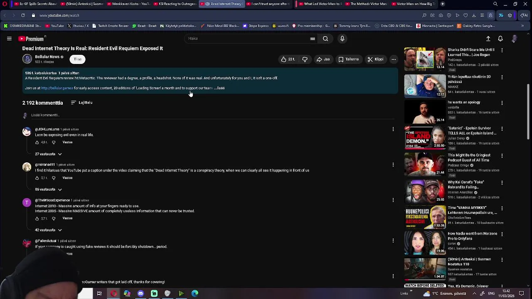The image size is (532, 299).
Task: Open the Epstein Survivor video thumbnail
Action: coord(425,137)
